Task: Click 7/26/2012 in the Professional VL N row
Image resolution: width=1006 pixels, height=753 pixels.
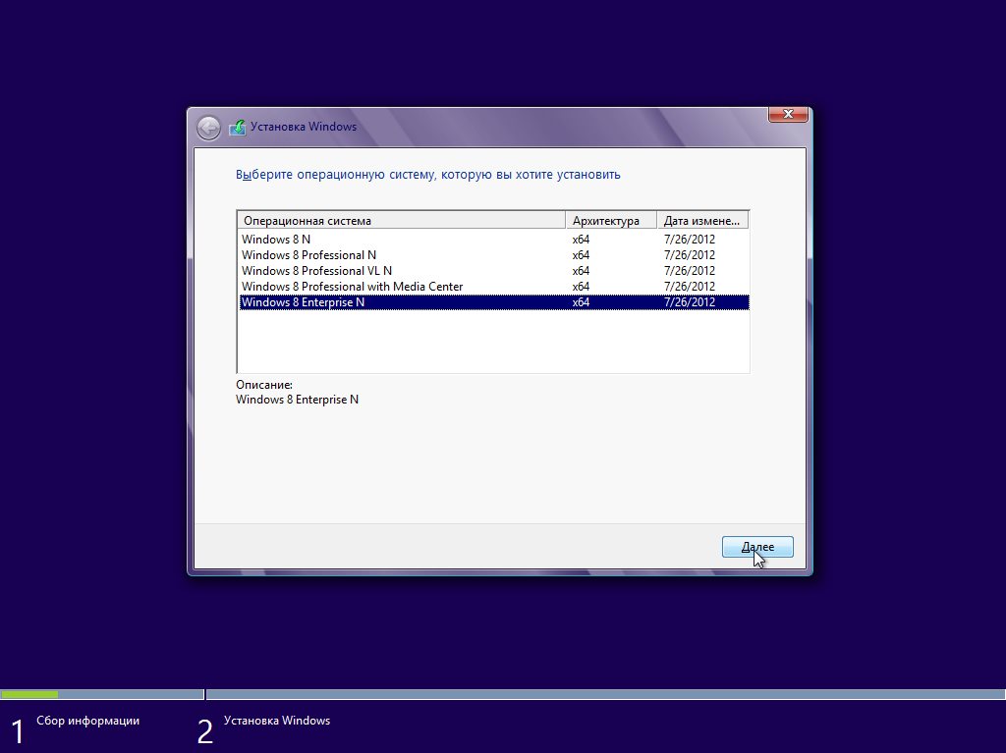Action: point(689,271)
